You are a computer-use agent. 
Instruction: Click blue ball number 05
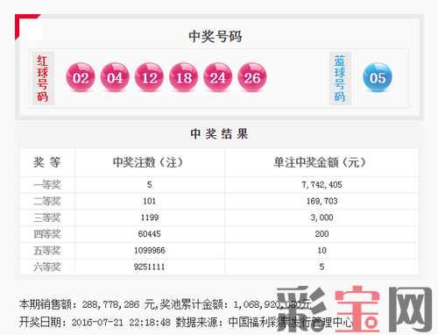tap(378, 77)
